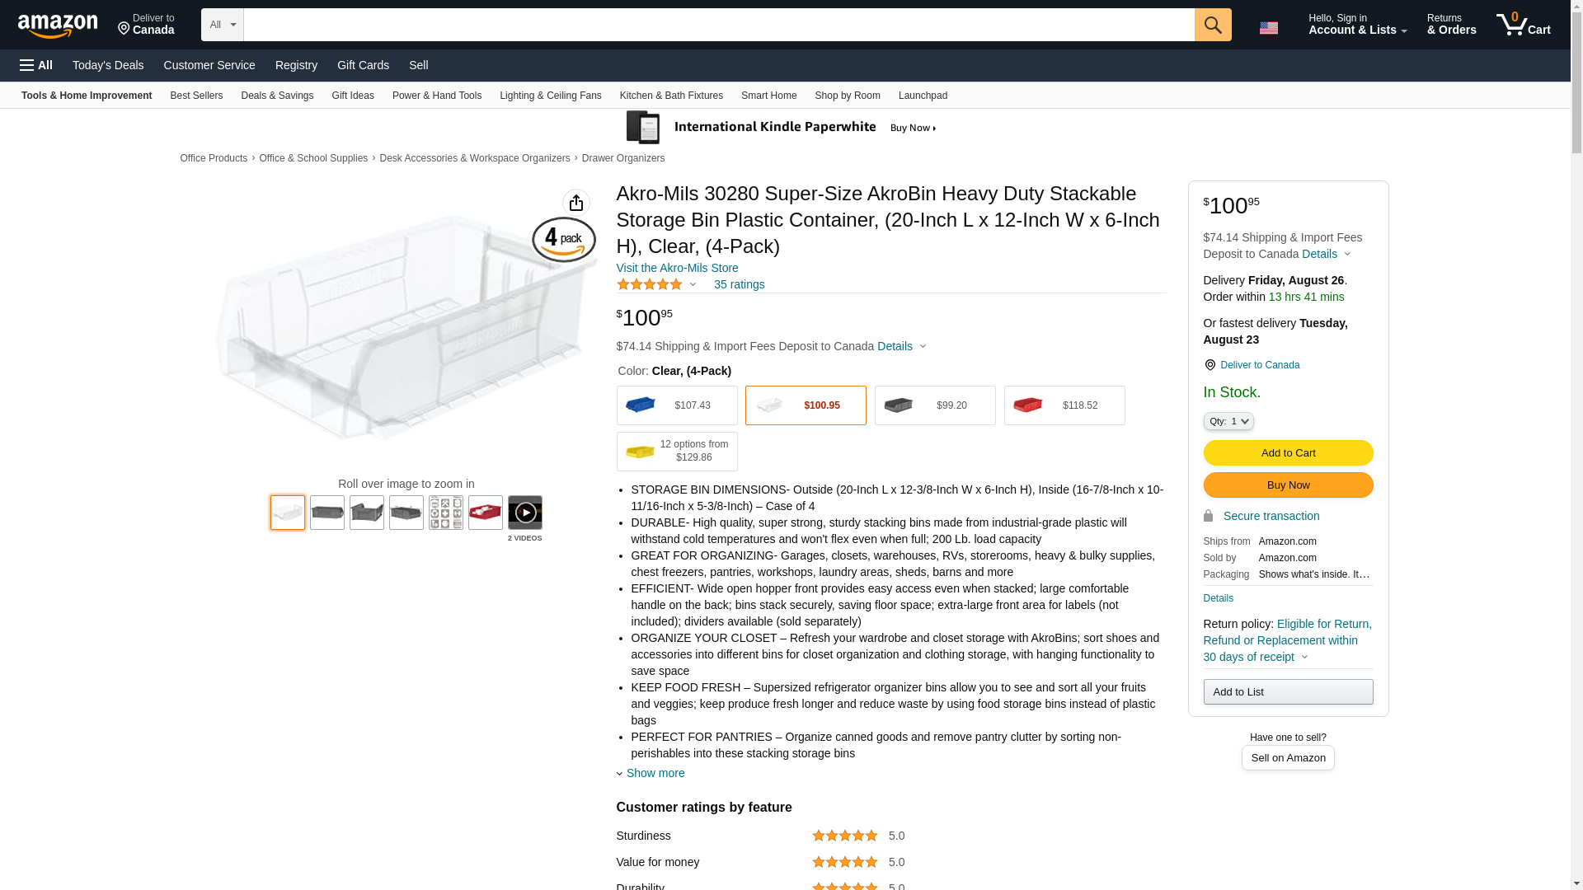Open the shopping cart icon
Image resolution: width=1583 pixels, height=890 pixels.
pyautogui.click(x=1522, y=25)
